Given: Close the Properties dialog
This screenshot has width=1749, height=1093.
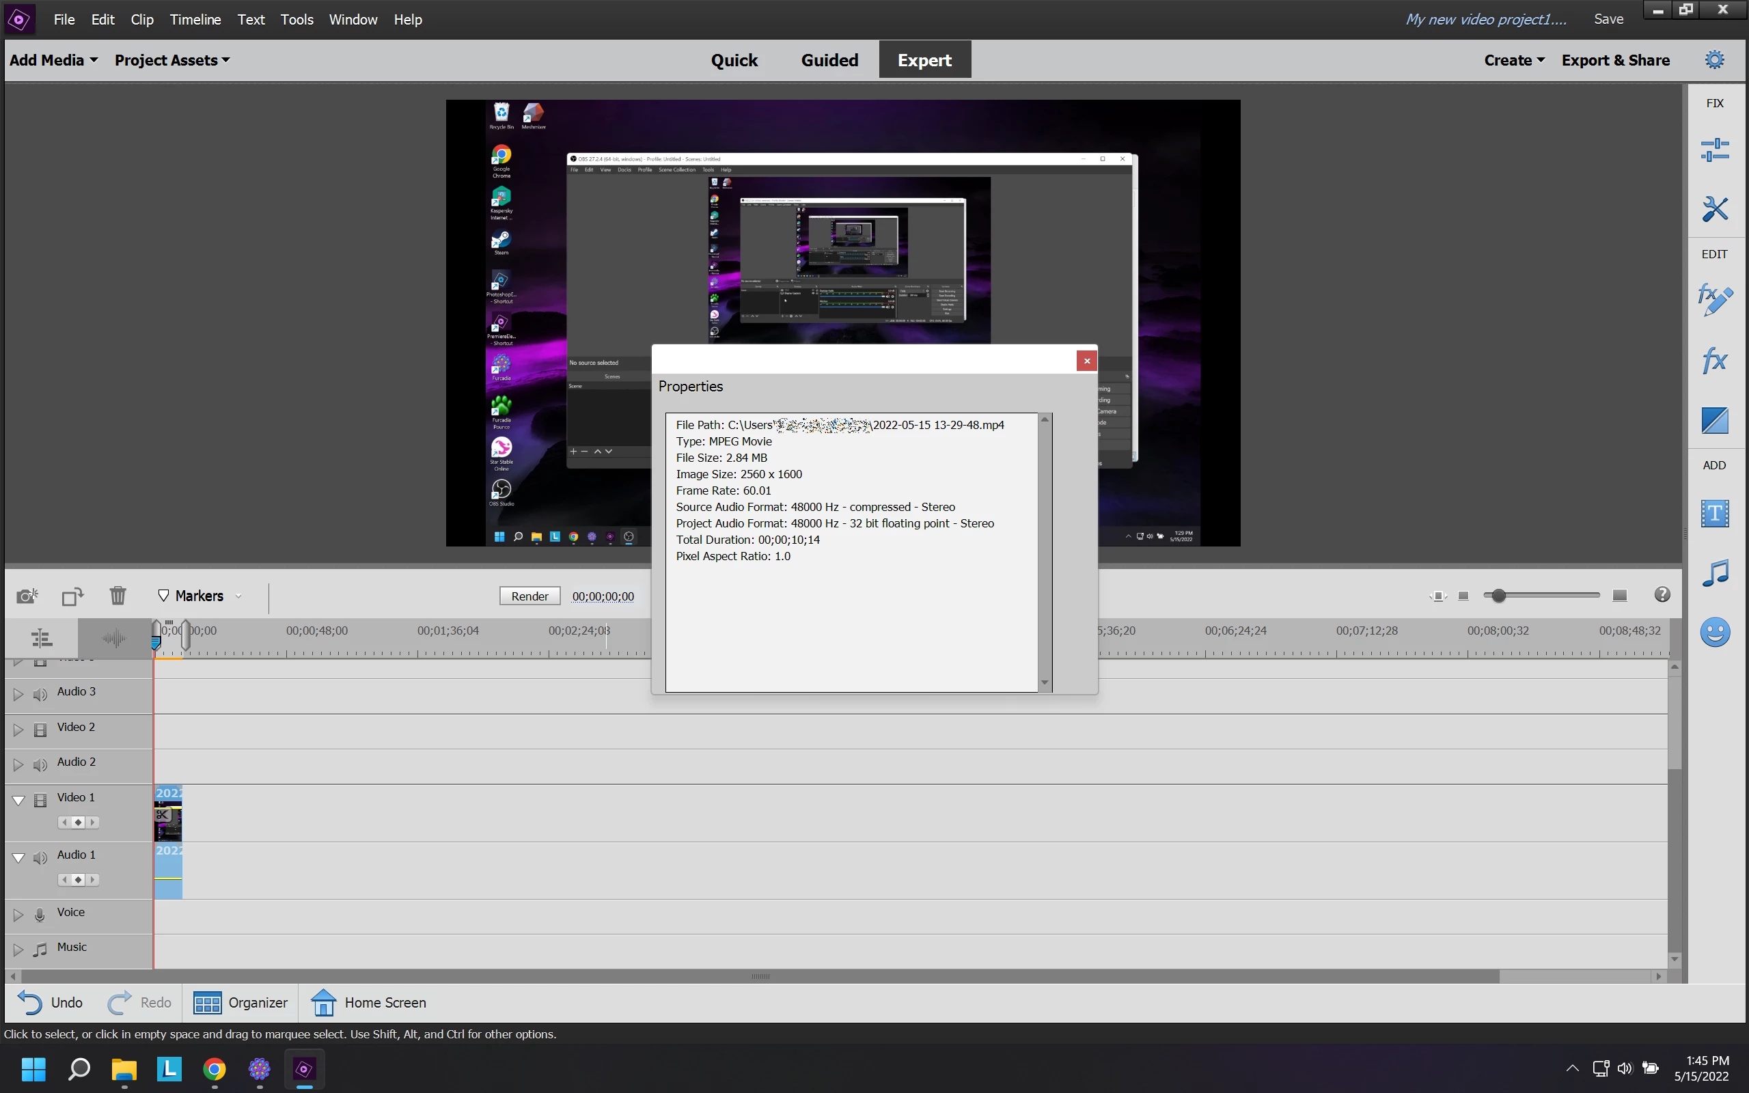Looking at the screenshot, I should coord(1086,361).
